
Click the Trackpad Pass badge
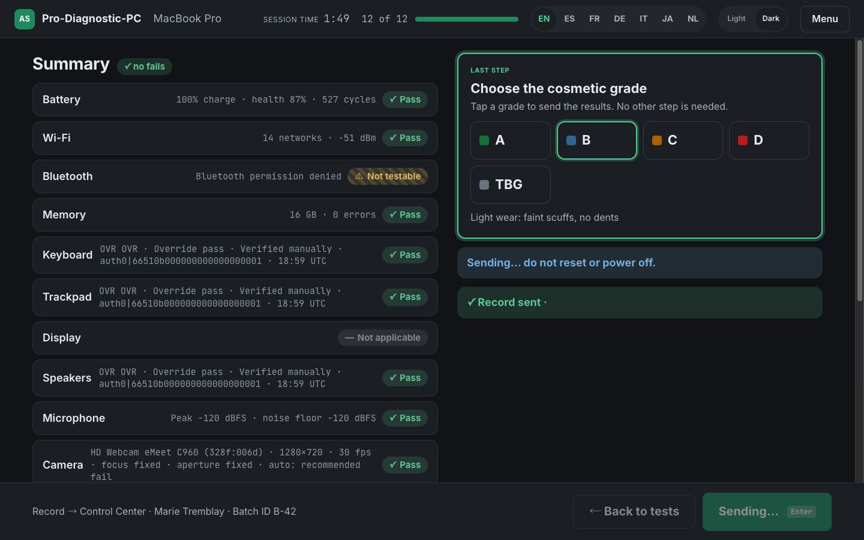tap(405, 297)
